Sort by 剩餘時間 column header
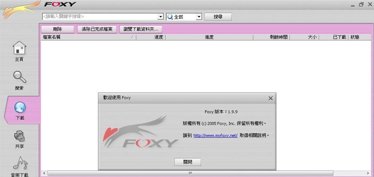This screenshot has height=177, width=374. click(x=271, y=37)
